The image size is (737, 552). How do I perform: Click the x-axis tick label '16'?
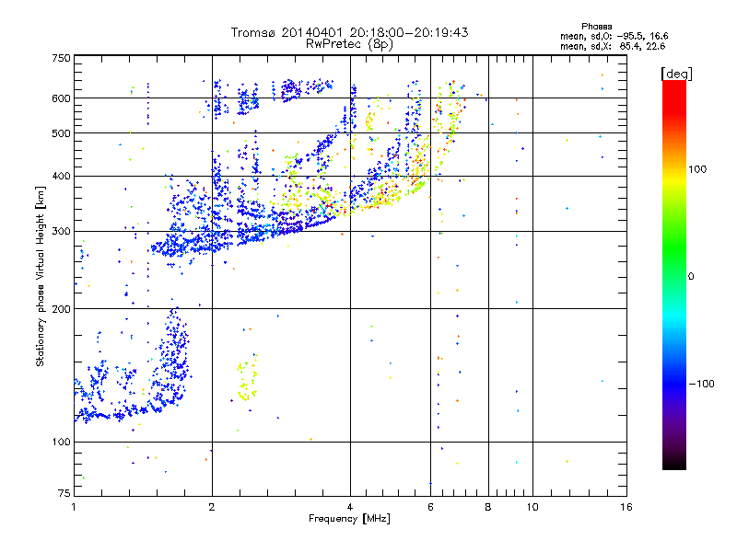tap(626, 507)
